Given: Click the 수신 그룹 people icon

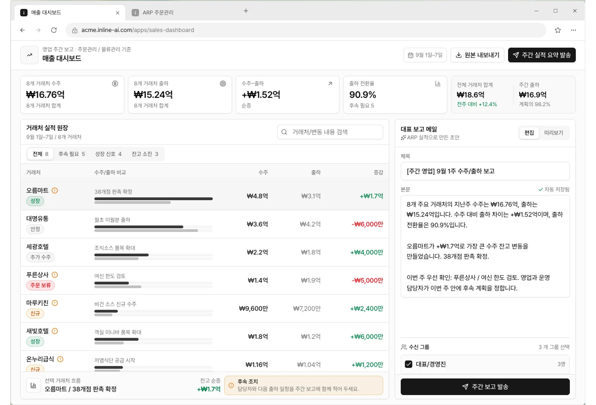Looking at the screenshot, I should (x=404, y=347).
